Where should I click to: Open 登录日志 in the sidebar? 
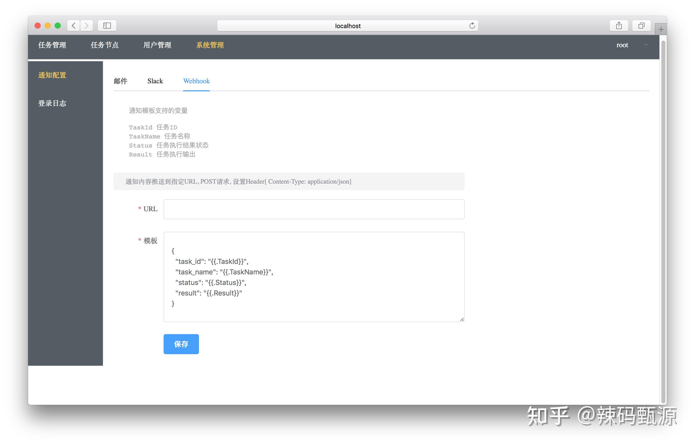tap(52, 103)
